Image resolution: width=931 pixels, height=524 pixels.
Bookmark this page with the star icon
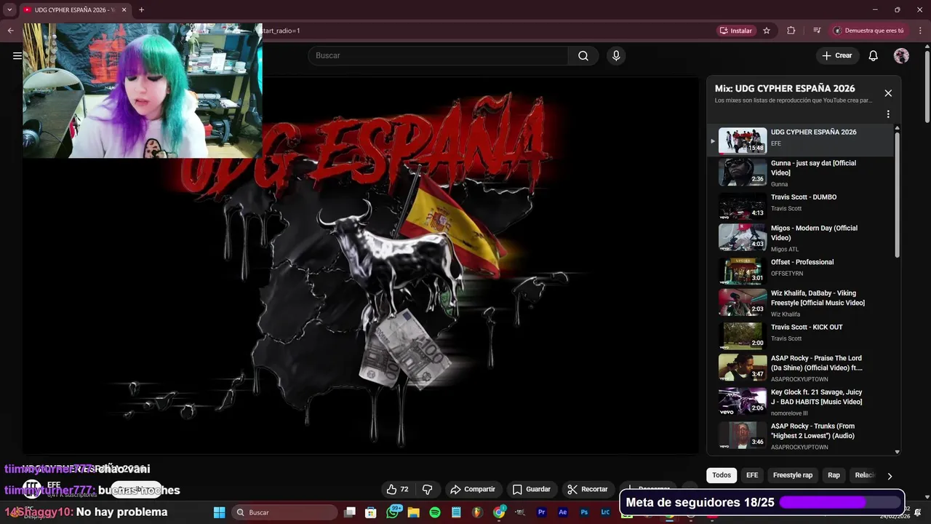click(x=766, y=31)
